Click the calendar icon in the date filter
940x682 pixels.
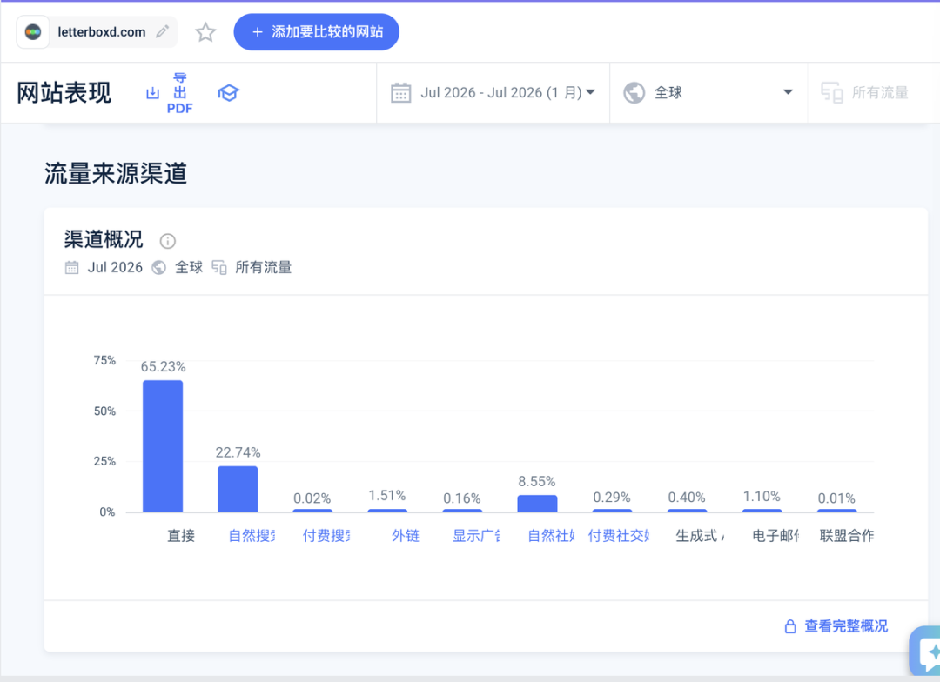(401, 93)
